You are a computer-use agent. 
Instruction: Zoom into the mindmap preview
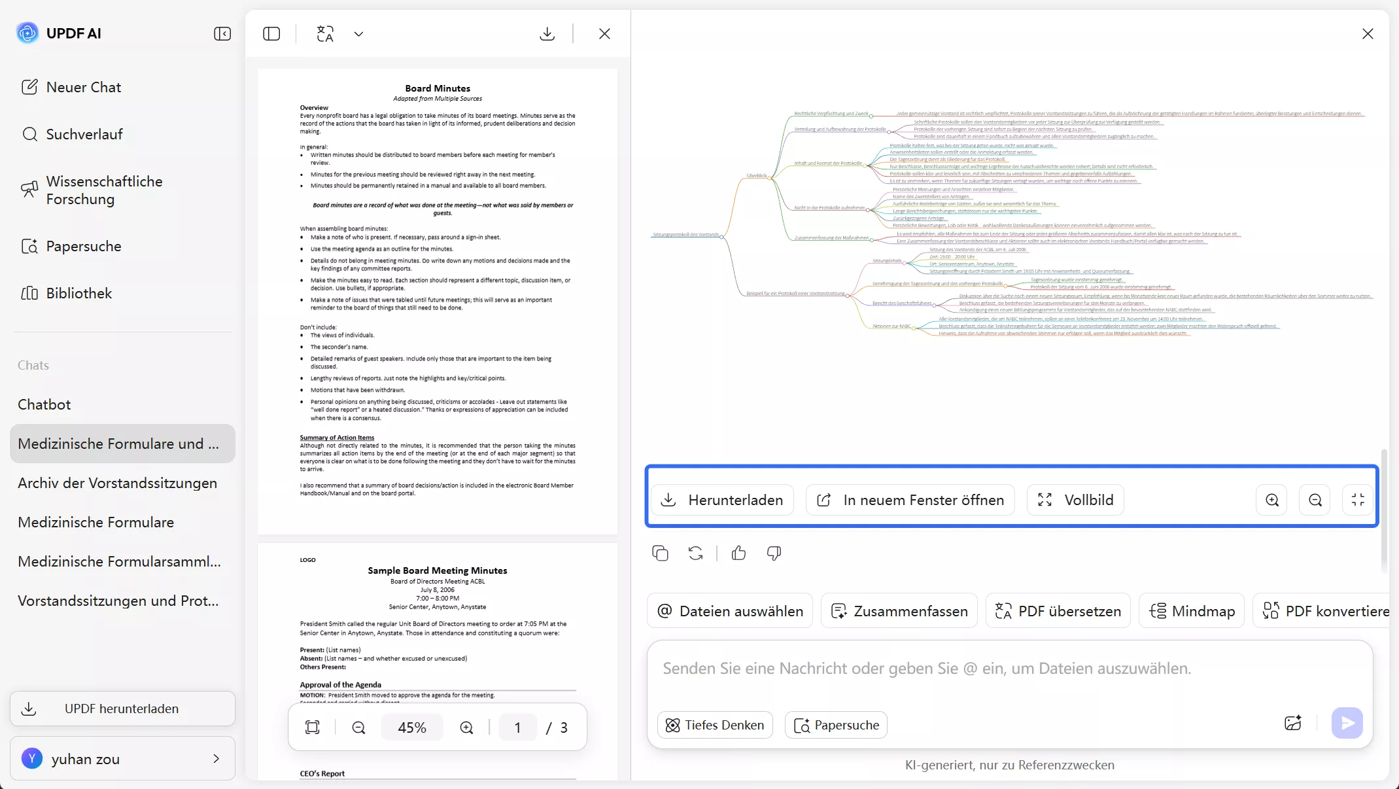[1271, 499]
